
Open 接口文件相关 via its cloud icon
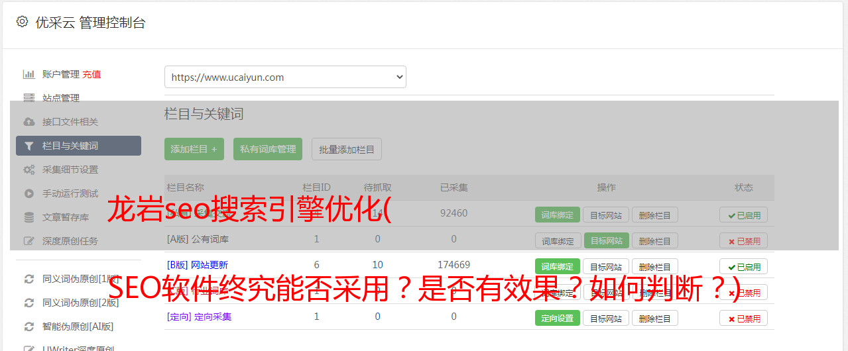pyautogui.click(x=29, y=122)
